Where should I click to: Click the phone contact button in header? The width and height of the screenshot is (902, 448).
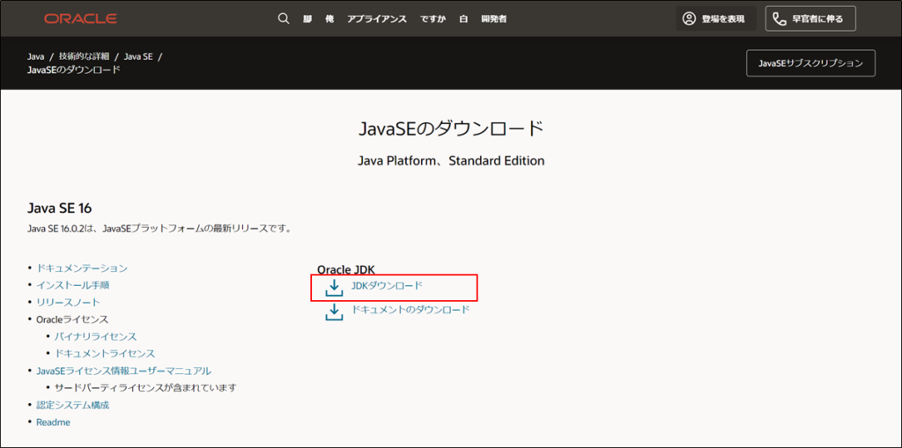[810, 19]
